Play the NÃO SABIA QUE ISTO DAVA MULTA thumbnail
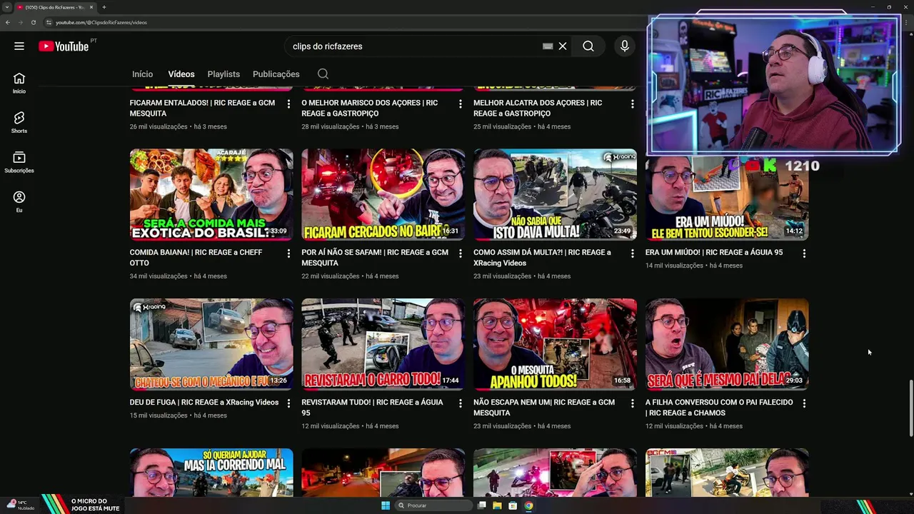This screenshot has width=914, height=514. click(x=555, y=194)
